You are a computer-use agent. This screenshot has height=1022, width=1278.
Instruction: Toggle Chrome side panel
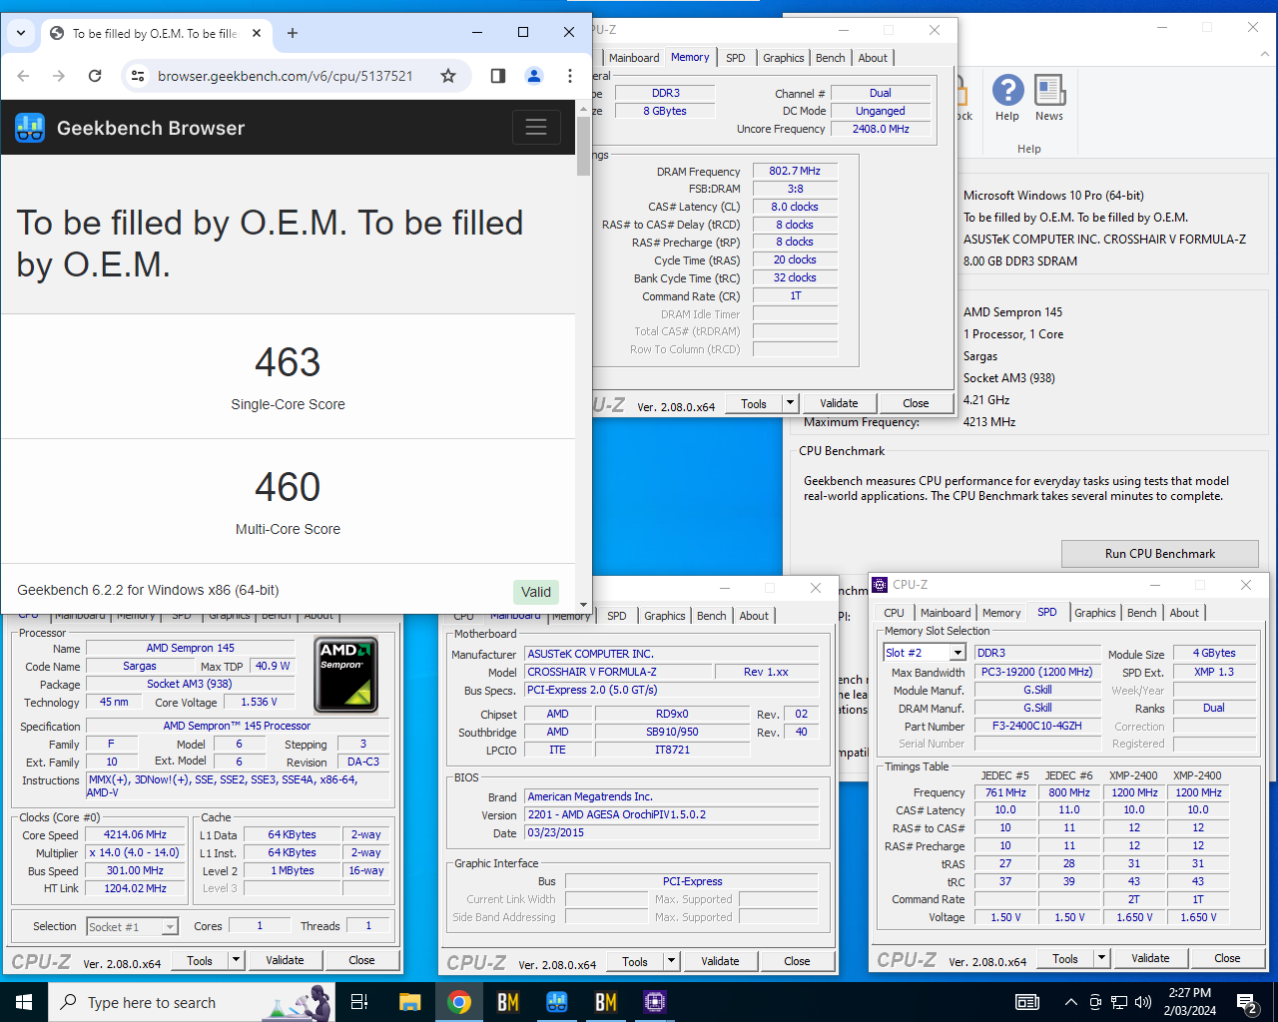pos(498,76)
